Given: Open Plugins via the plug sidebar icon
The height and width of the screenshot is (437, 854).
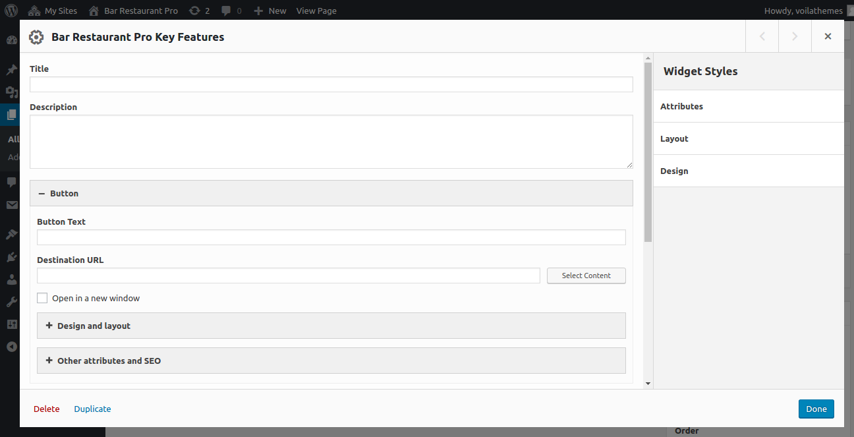Looking at the screenshot, I should pos(11,257).
